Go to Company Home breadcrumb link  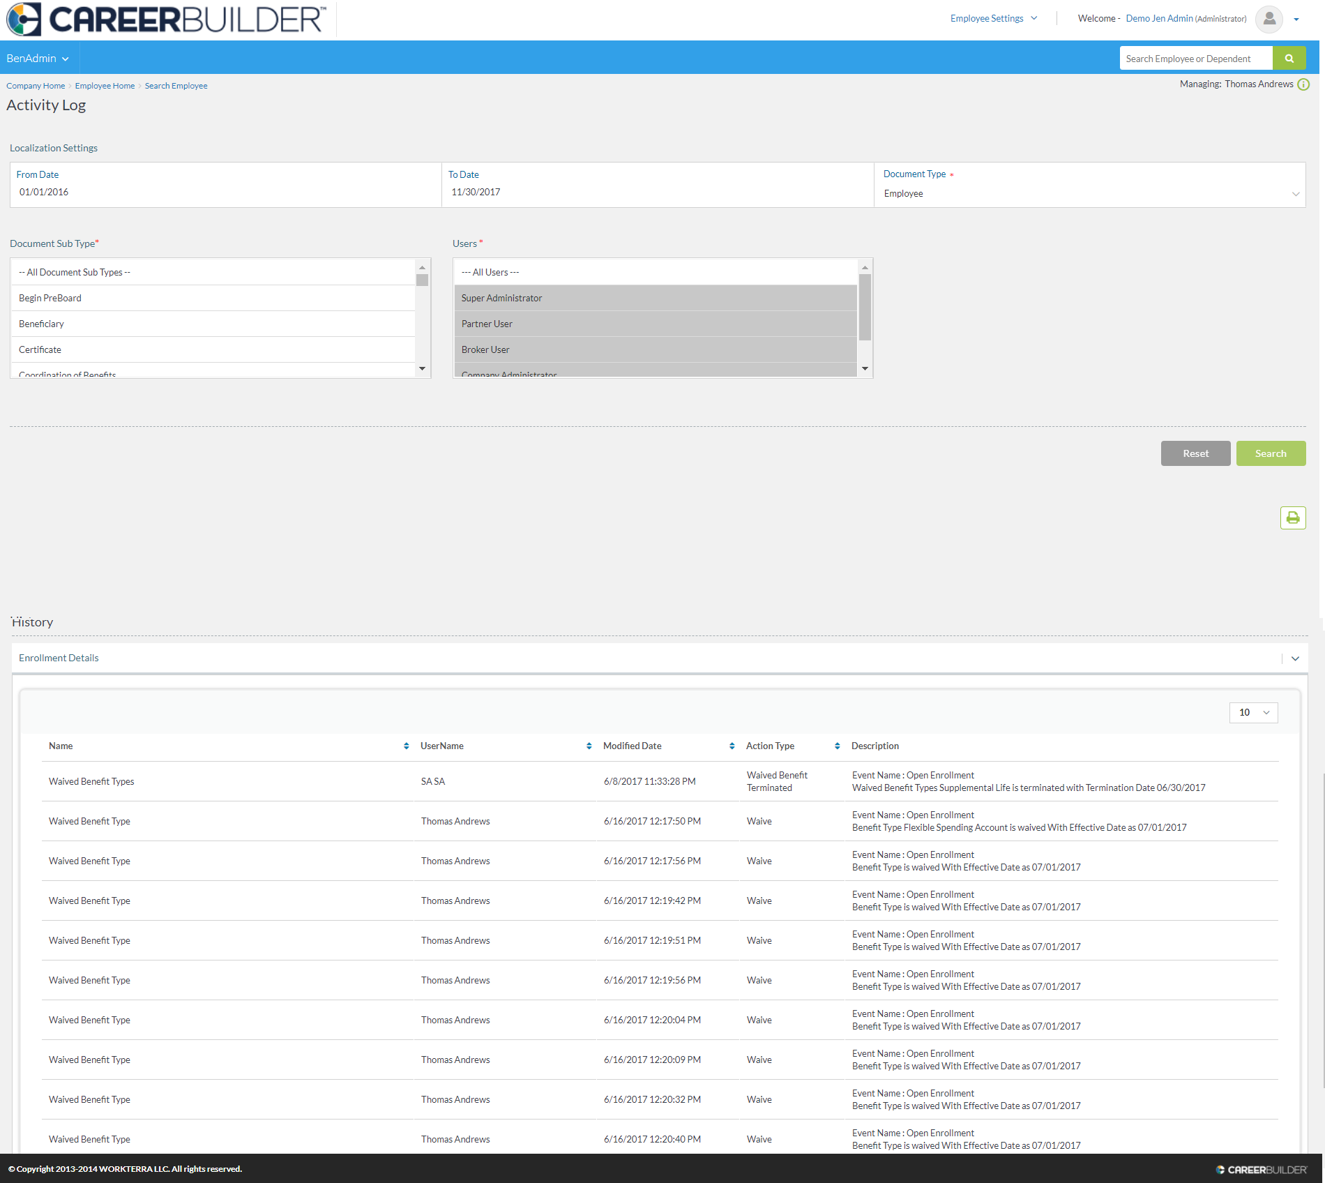36,86
